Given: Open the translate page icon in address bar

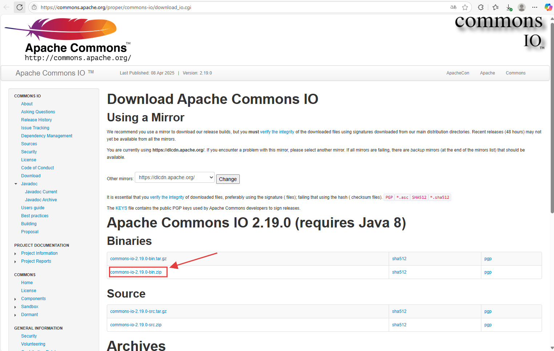Looking at the screenshot, I should (453, 7).
